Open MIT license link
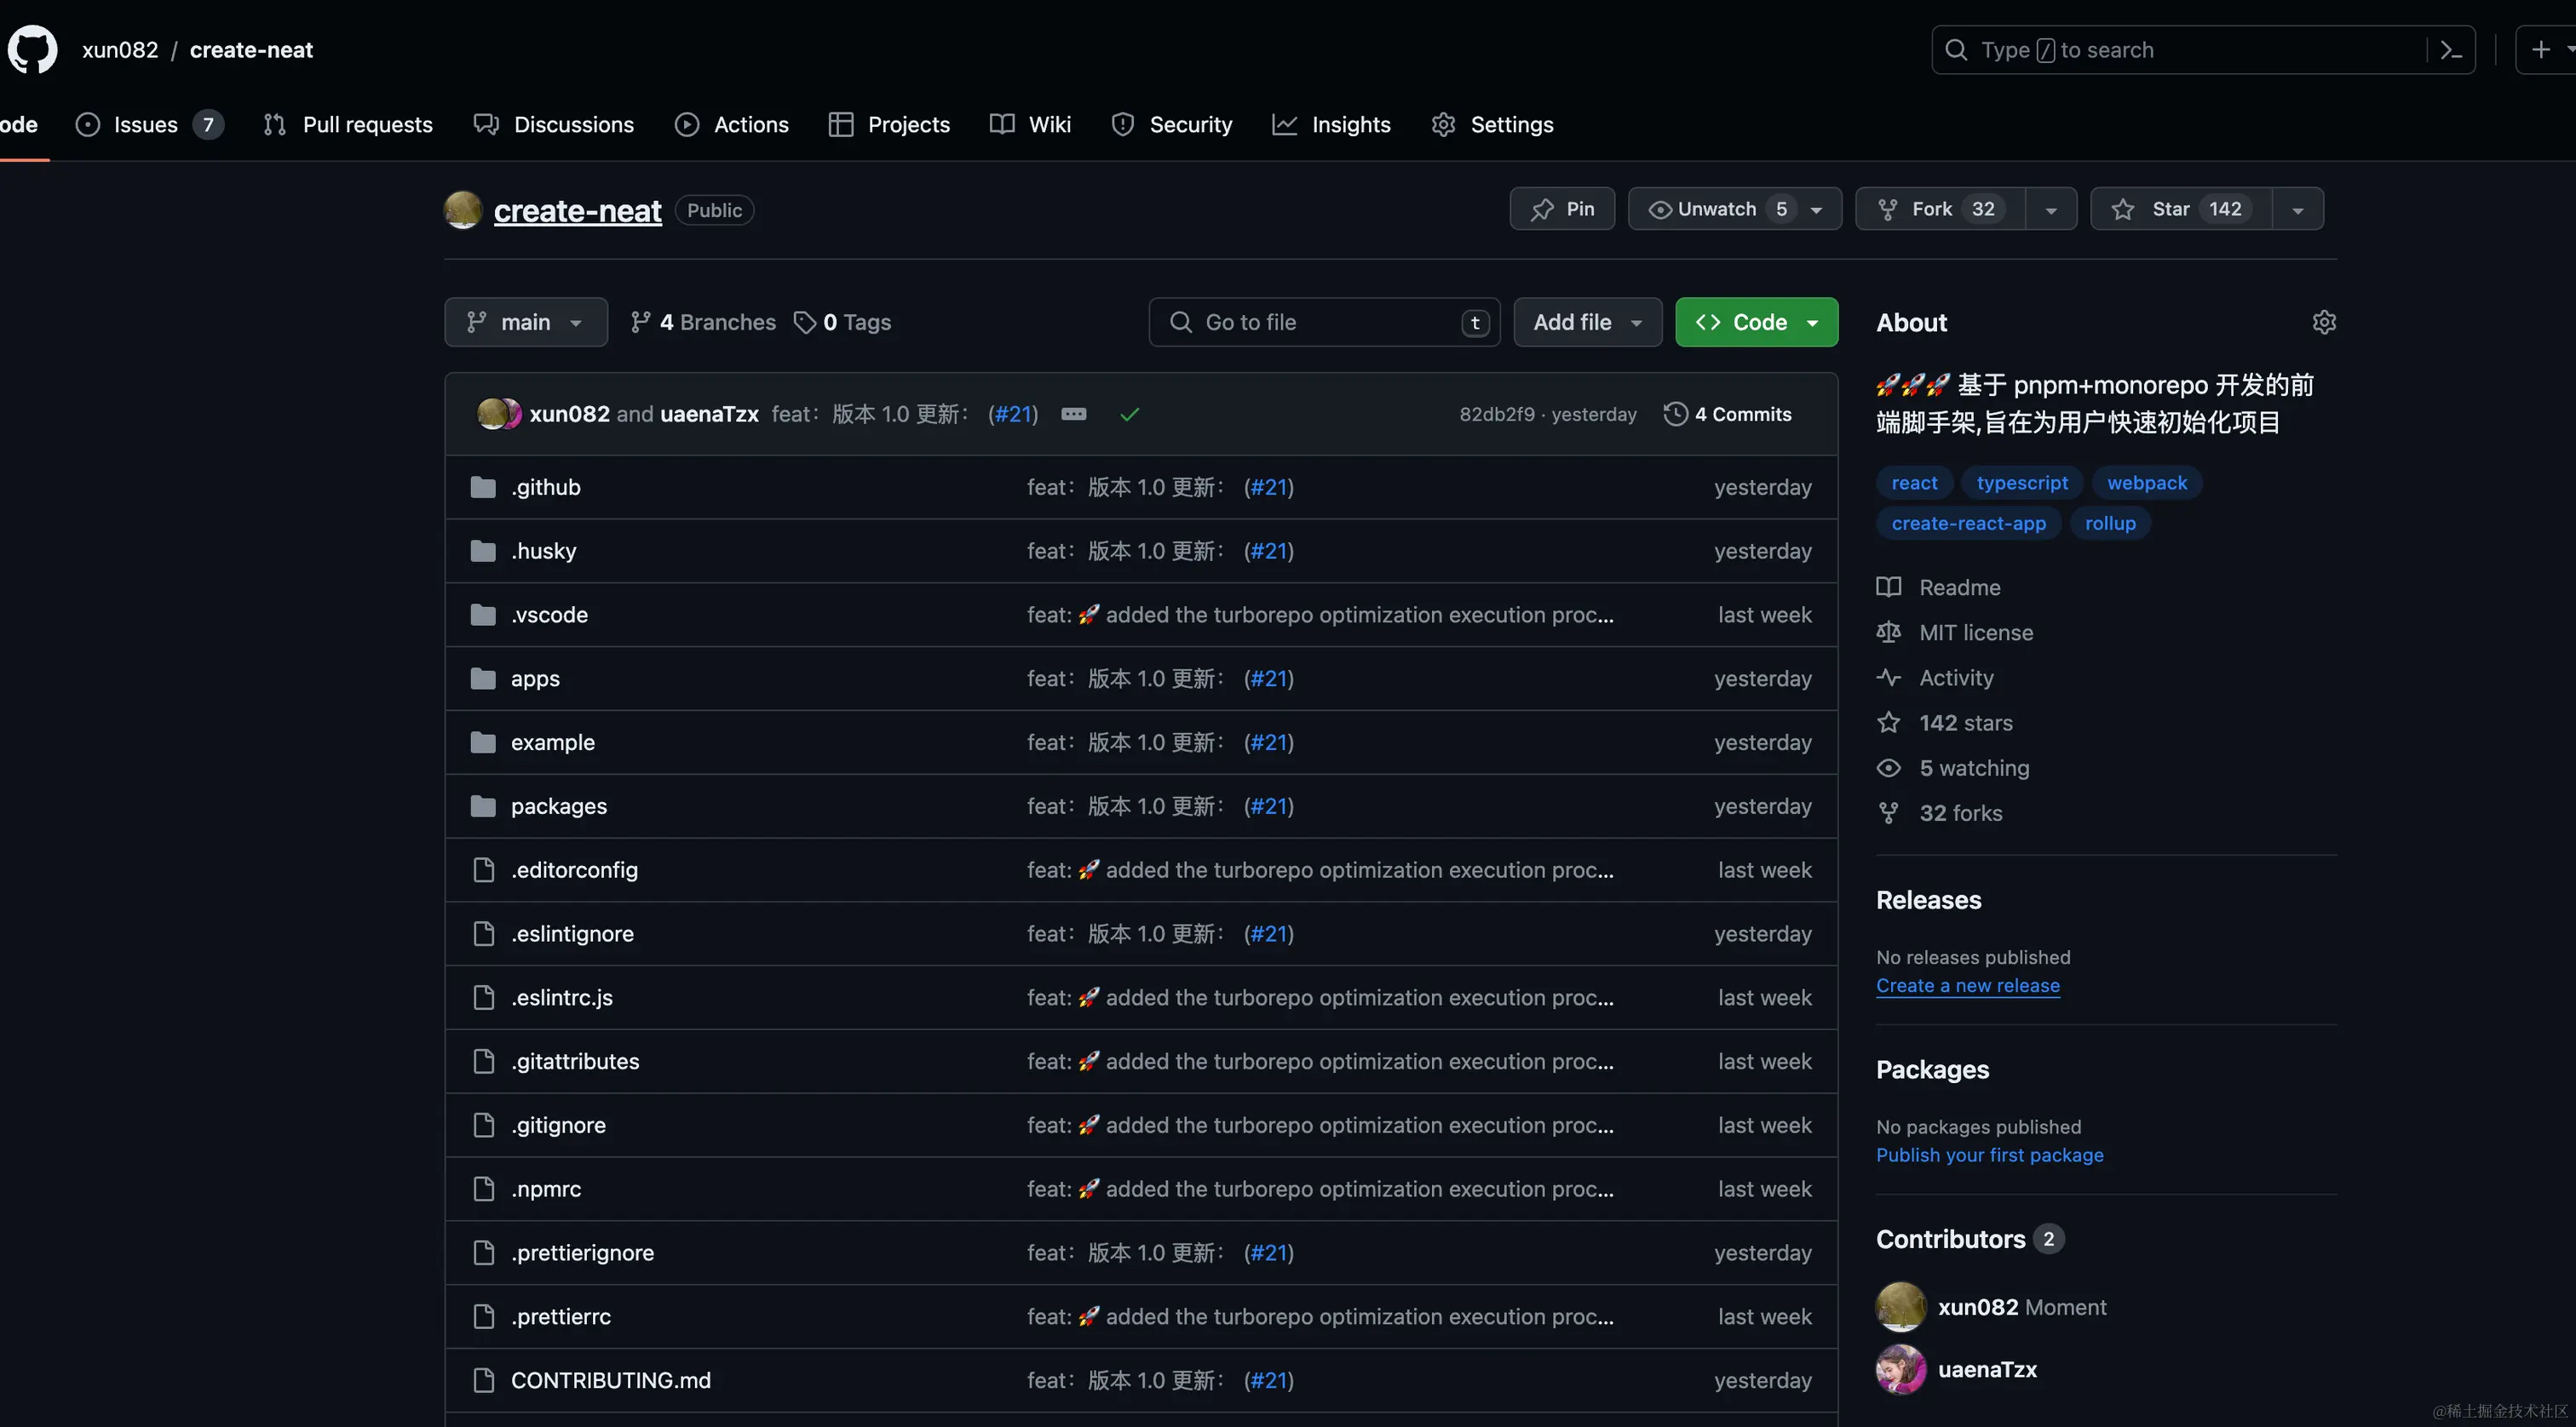 1955,632
